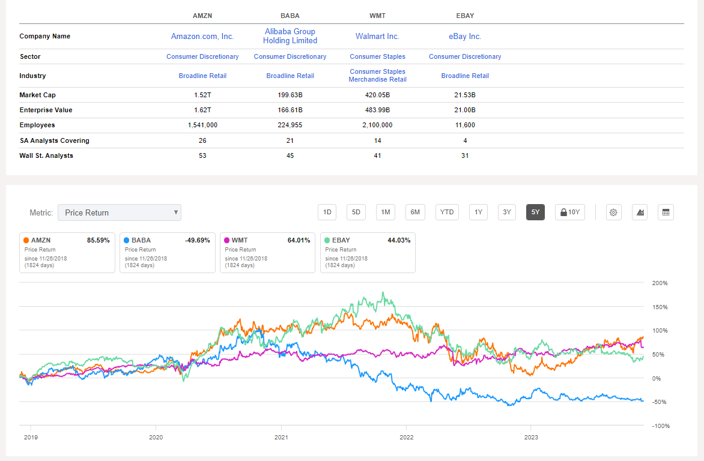Click EBAY enterprise value 21.00B
The image size is (704, 461).
pyautogui.click(x=465, y=110)
